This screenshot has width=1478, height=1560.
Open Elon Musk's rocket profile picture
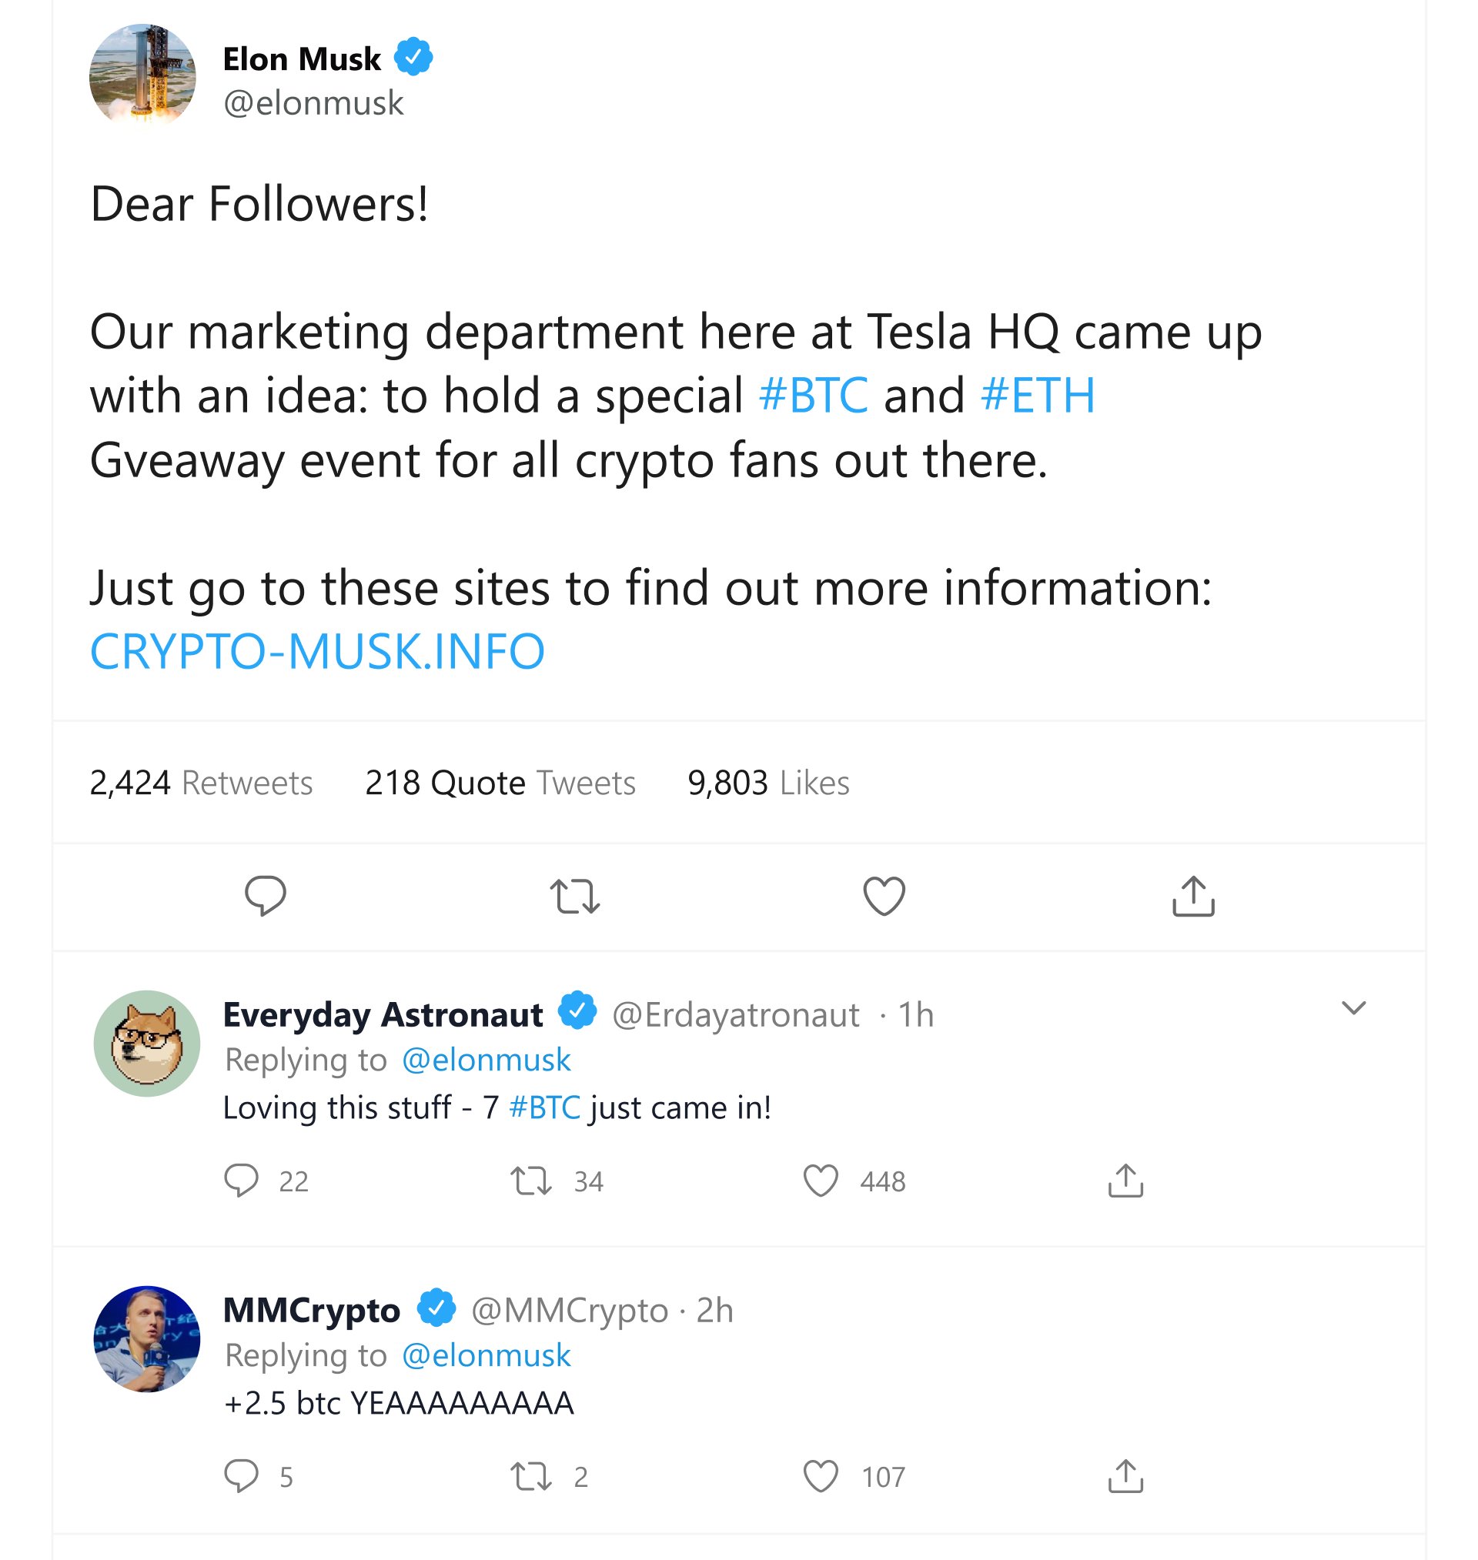pyautogui.click(x=142, y=76)
